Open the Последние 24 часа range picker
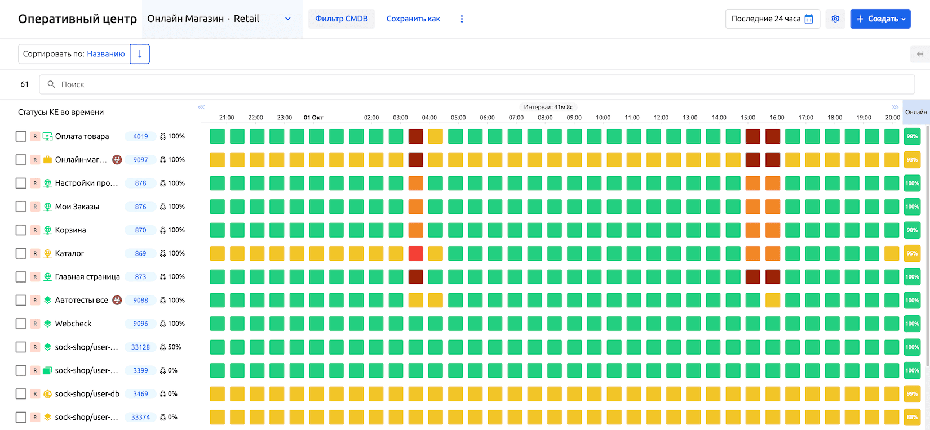The width and height of the screenshot is (930, 430). pos(767,19)
